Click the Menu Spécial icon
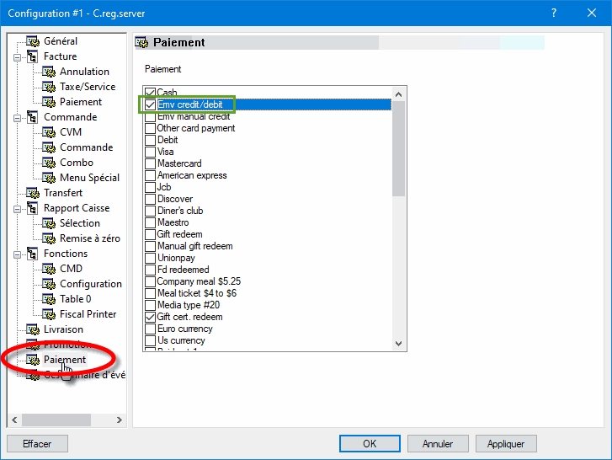Screen dimensions: 612x460 click(49, 178)
